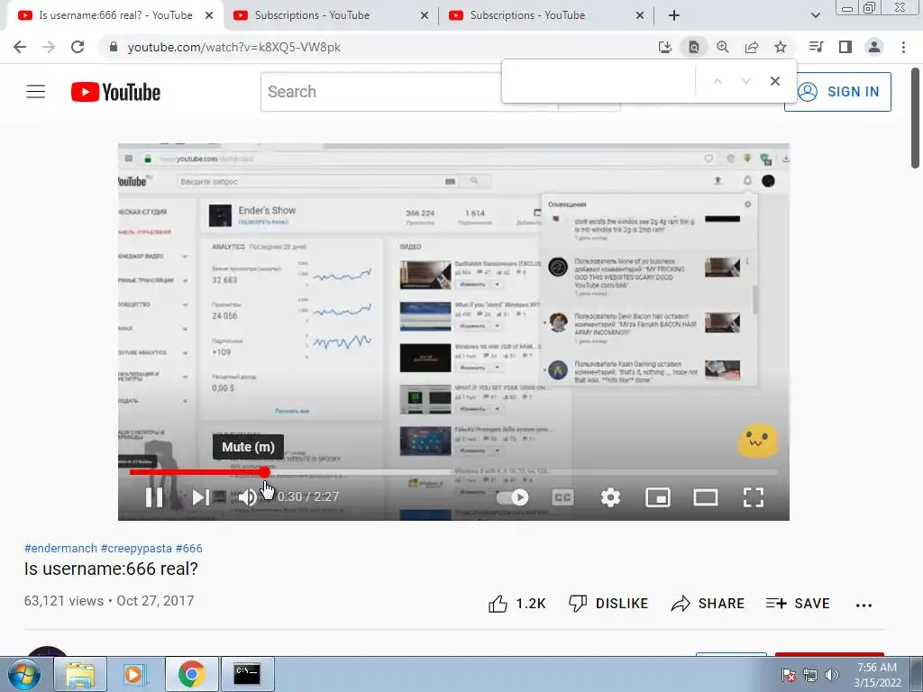
Task: Skip to the next video
Action: 200,497
